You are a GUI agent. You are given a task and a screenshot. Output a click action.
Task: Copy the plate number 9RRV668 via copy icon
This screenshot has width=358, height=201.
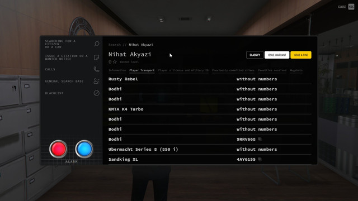pyautogui.click(x=260, y=139)
